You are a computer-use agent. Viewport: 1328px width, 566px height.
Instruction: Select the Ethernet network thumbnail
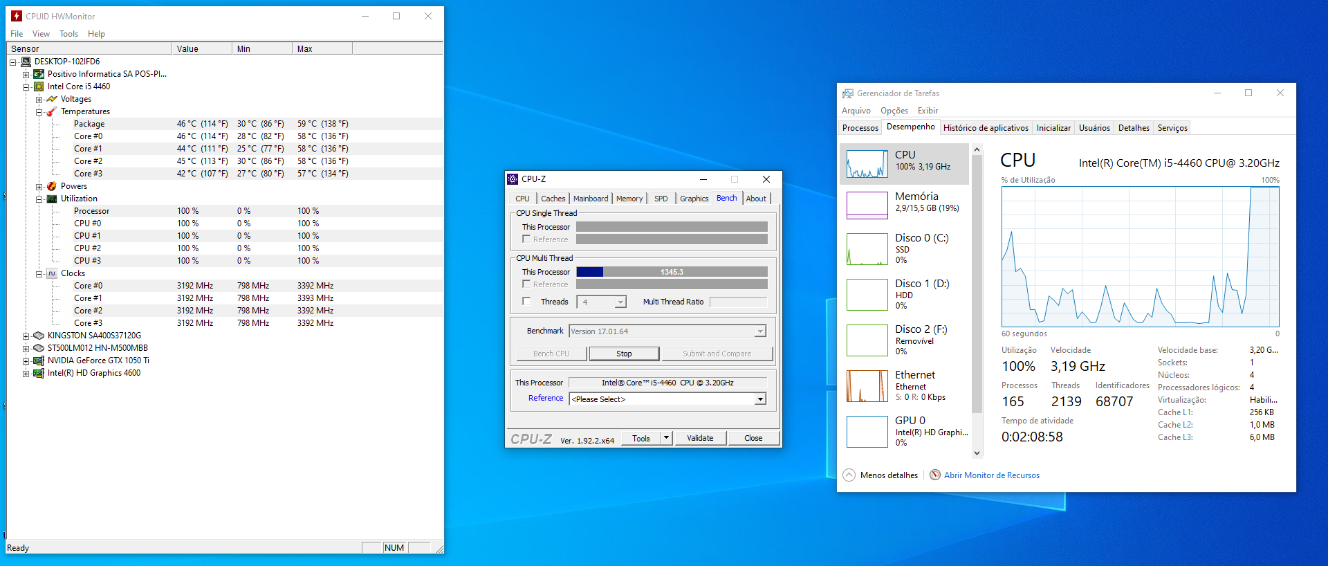(x=867, y=386)
